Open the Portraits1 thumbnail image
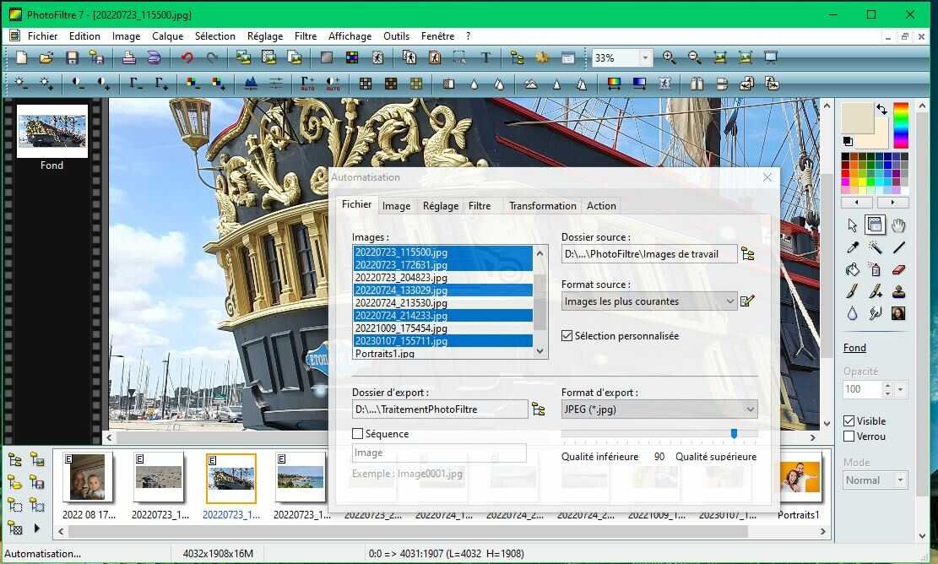This screenshot has width=938, height=564. 800,477
